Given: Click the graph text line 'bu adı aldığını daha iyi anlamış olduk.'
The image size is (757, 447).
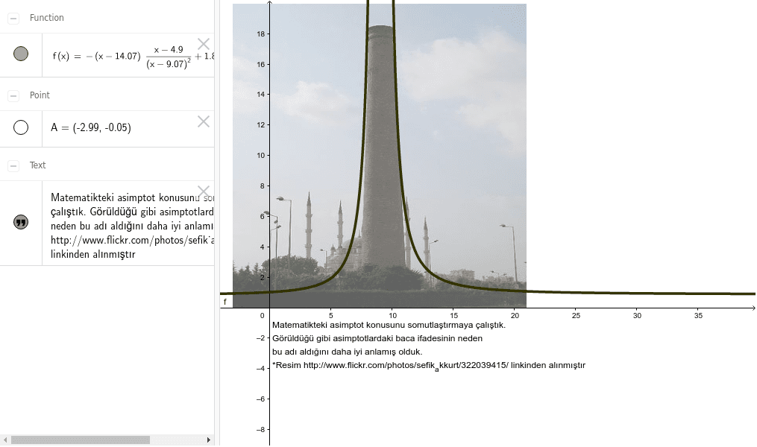Looking at the screenshot, I should tap(347, 352).
